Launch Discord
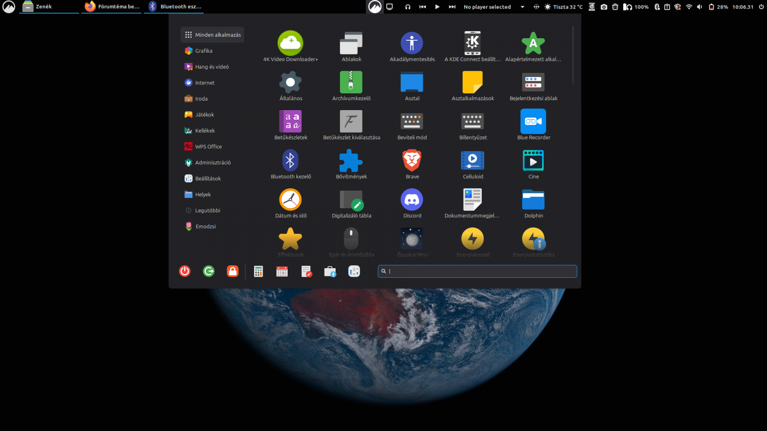Screen dimensions: 767x431 pyautogui.click(x=412, y=204)
